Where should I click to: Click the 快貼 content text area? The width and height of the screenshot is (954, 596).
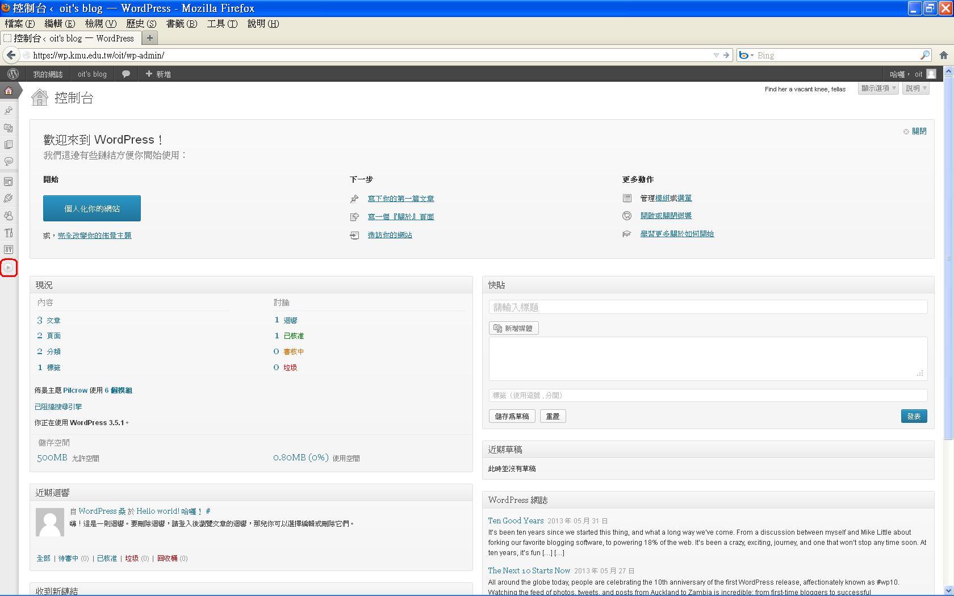(x=708, y=358)
